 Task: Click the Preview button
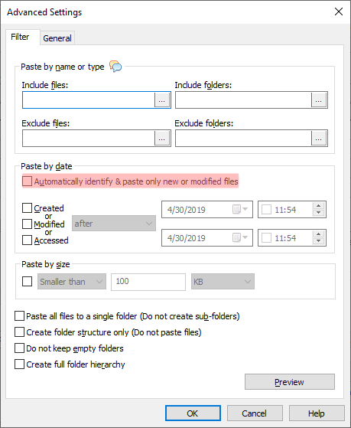pyautogui.click(x=290, y=382)
